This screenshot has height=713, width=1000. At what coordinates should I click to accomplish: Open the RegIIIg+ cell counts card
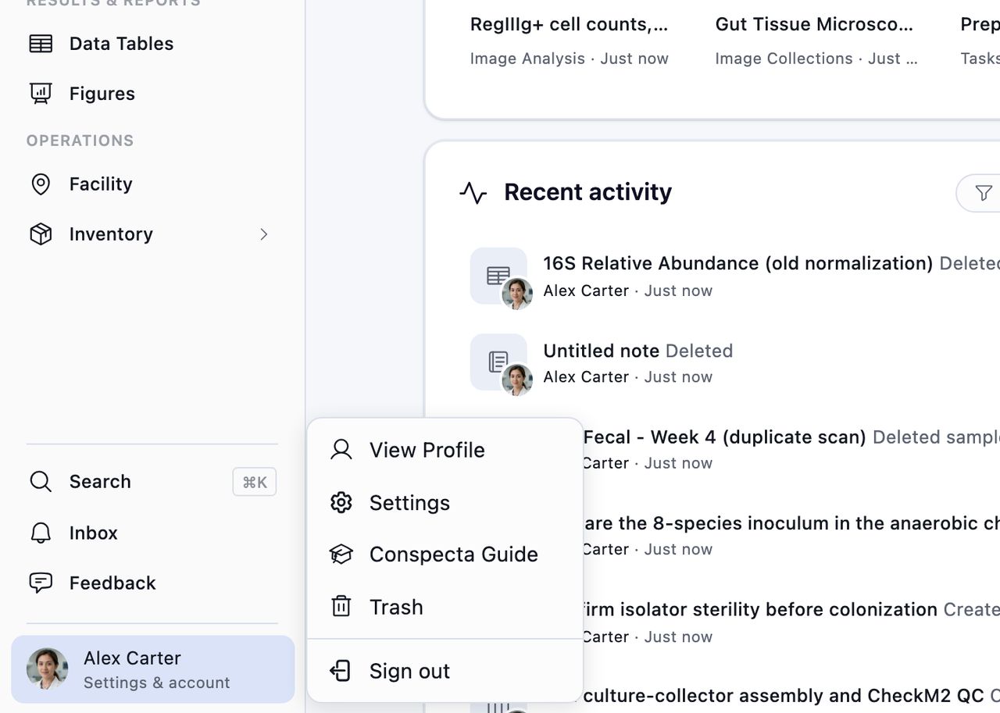point(570,41)
